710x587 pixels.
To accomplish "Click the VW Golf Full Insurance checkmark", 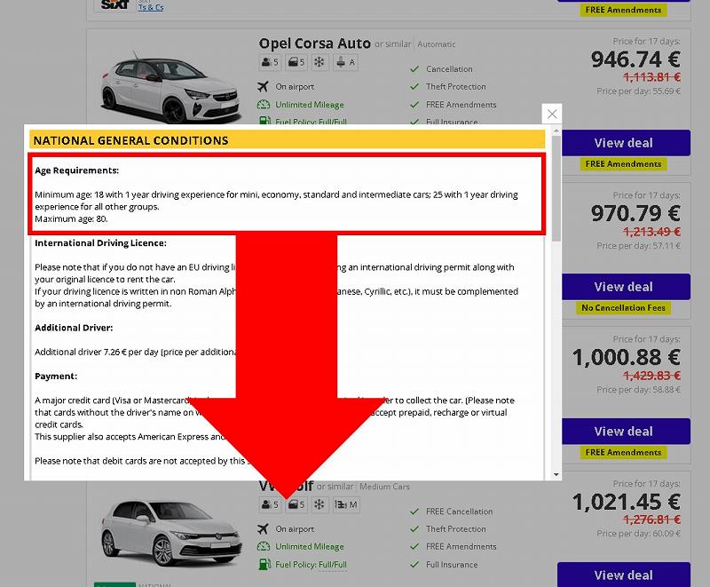I will (414, 564).
